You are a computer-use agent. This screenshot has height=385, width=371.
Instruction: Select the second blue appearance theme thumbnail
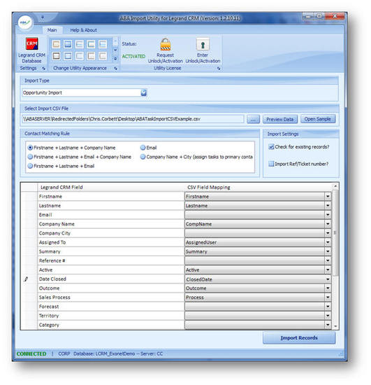coord(68,44)
